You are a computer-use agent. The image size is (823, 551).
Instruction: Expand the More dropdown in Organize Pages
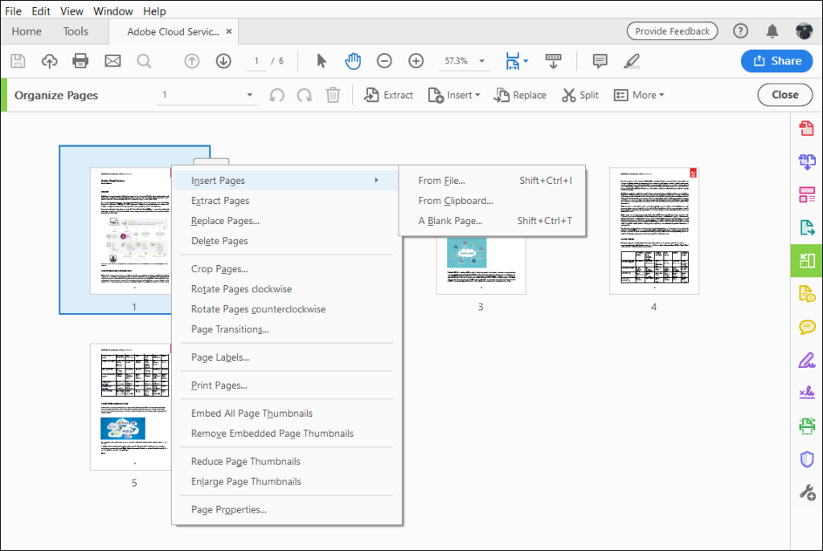pos(639,95)
